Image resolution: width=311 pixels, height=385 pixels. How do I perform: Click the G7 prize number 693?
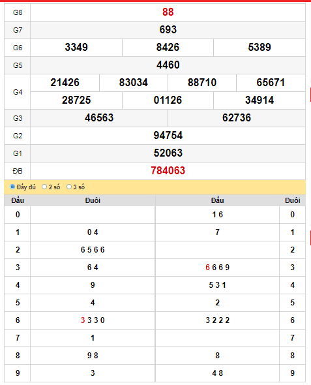168,30
